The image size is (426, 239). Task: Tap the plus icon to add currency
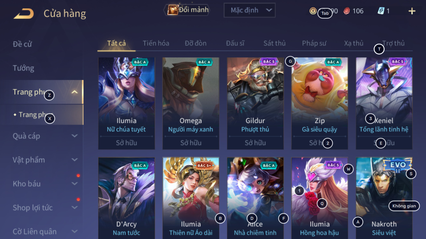coord(412,11)
